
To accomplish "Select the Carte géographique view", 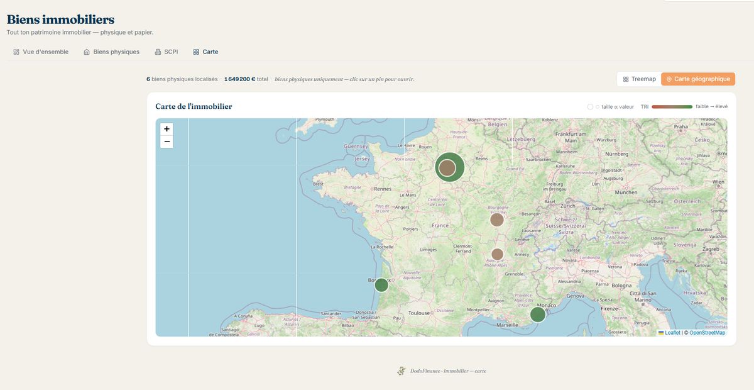I will click(698, 79).
